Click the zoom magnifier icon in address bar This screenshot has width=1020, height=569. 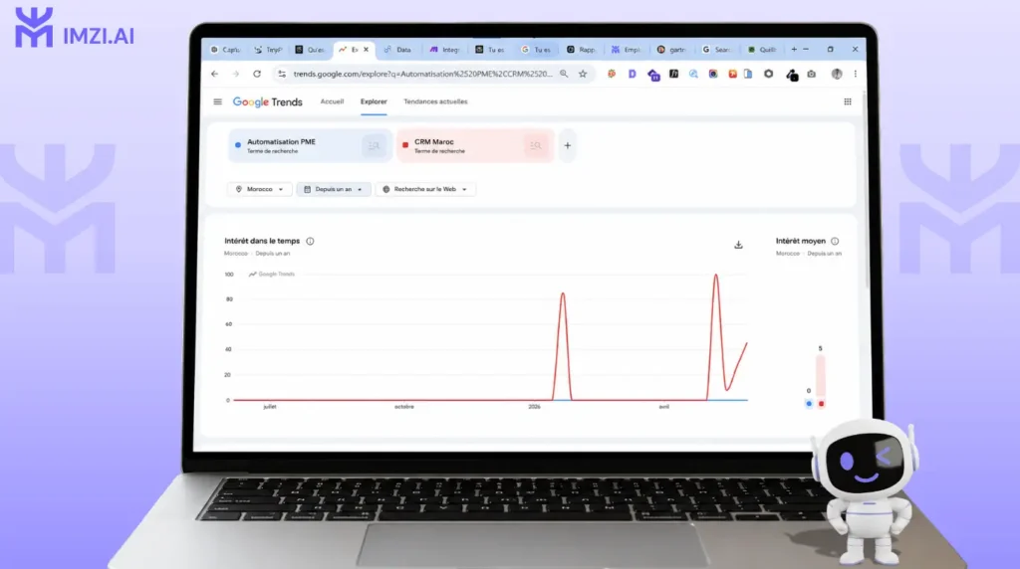[564, 74]
